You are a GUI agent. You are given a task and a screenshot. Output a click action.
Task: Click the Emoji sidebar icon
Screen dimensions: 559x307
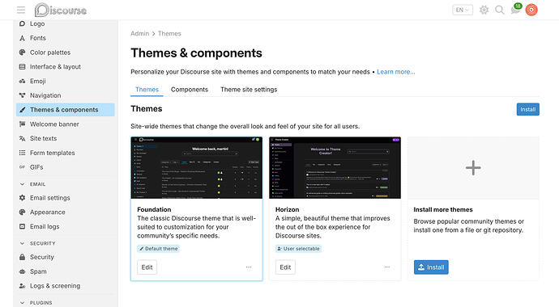[x=22, y=81]
